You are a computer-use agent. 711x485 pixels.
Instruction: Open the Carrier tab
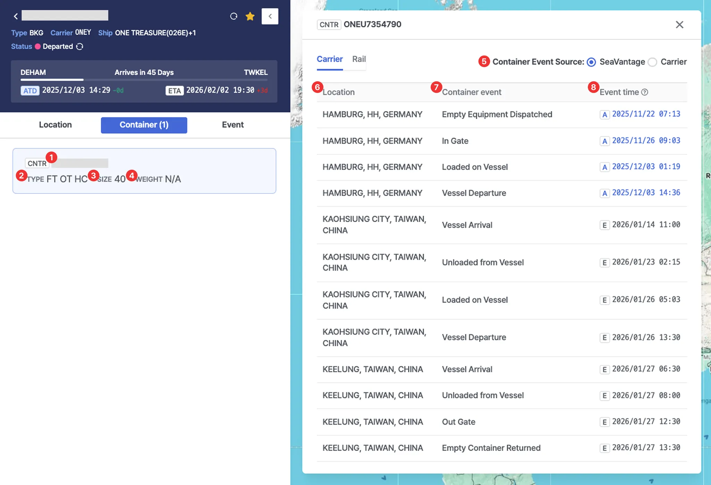[329, 59]
